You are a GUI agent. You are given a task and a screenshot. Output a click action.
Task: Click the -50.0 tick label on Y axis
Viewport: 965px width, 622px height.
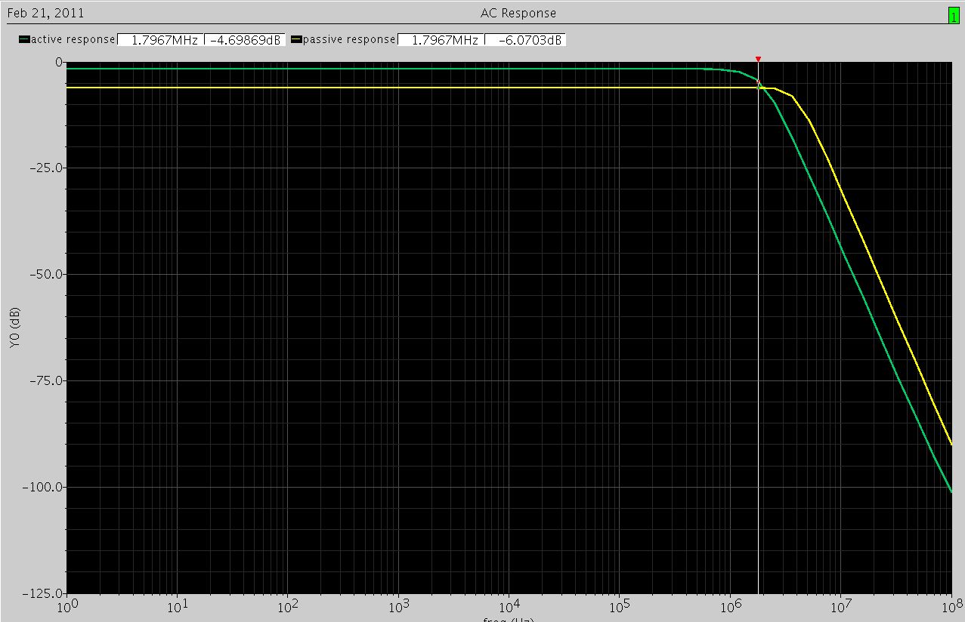[47, 275]
